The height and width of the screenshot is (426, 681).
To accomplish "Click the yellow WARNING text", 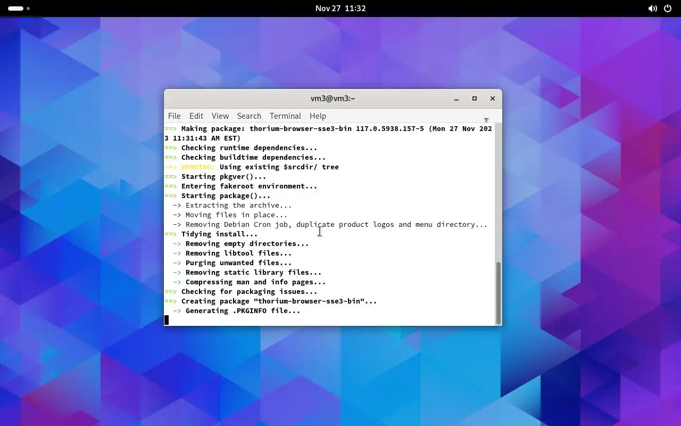I will pyautogui.click(x=198, y=167).
